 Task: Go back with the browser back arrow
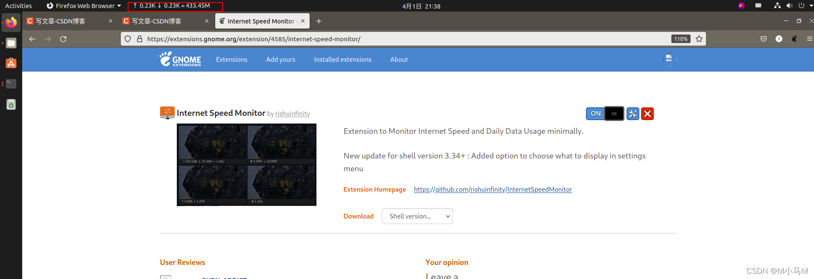point(32,39)
